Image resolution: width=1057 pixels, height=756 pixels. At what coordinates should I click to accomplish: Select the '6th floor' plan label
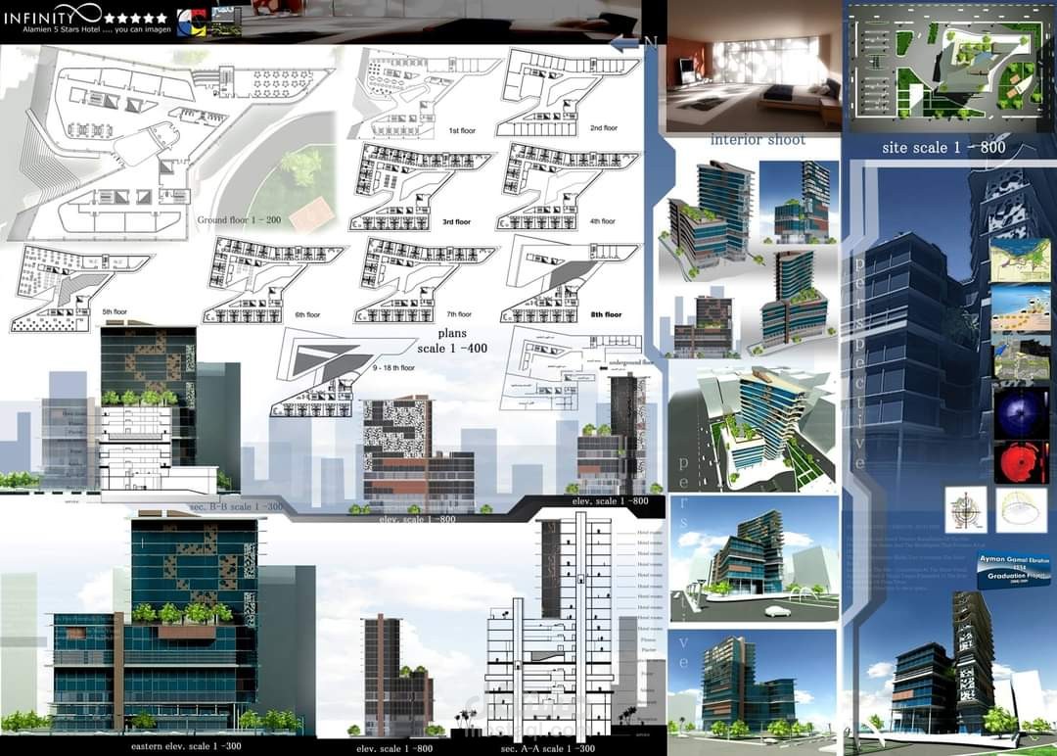[307, 315]
